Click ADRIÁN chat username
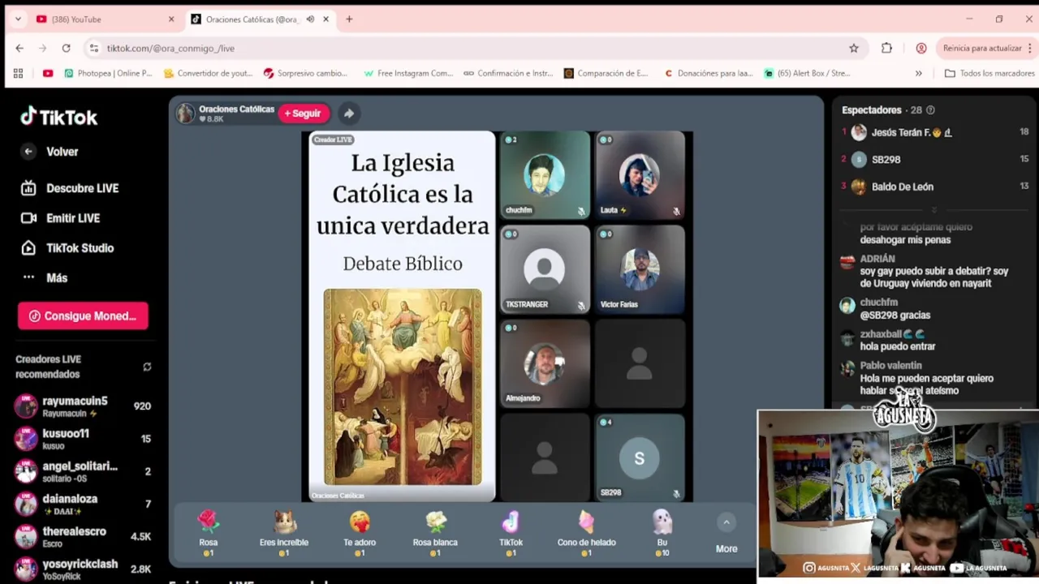 pyautogui.click(x=877, y=259)
